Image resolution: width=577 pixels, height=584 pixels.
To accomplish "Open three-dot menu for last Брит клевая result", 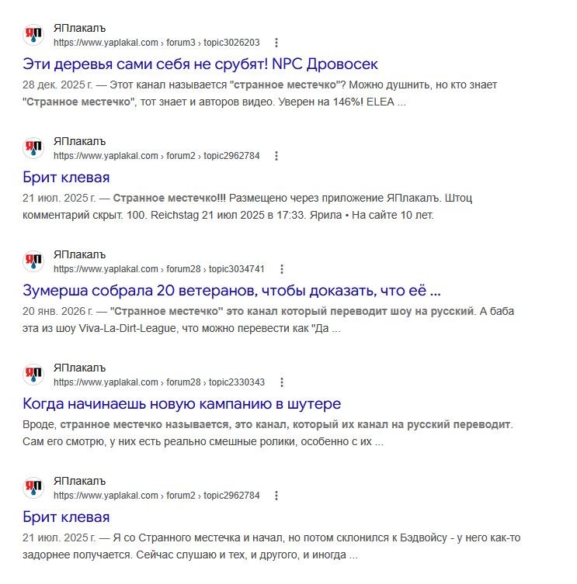I will tap(276, 496).
